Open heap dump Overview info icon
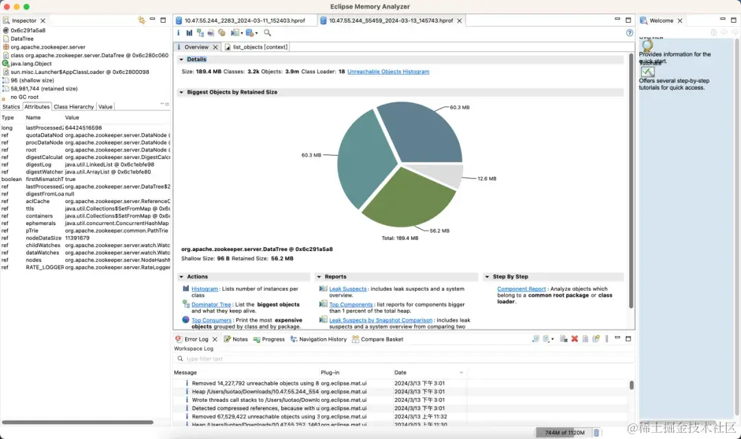The width and height of the screenshot is (741, 439). (178, 33)
